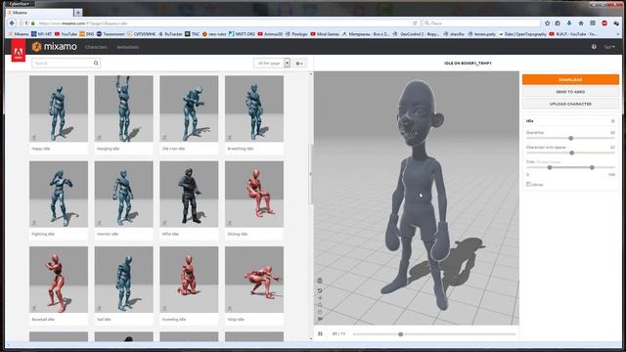Image resolution: width=626 pixels, height=352 pixels.
Task: Click the Upload Character button
Action: coord(570,104)
